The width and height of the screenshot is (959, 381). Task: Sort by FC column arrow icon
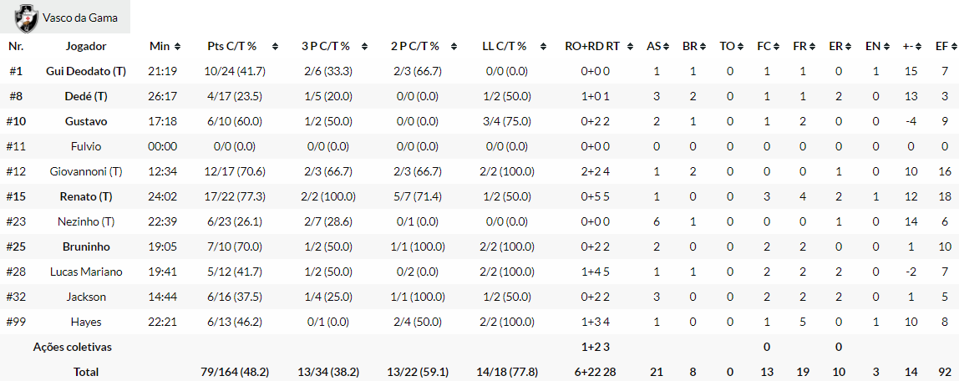[776, 47]
